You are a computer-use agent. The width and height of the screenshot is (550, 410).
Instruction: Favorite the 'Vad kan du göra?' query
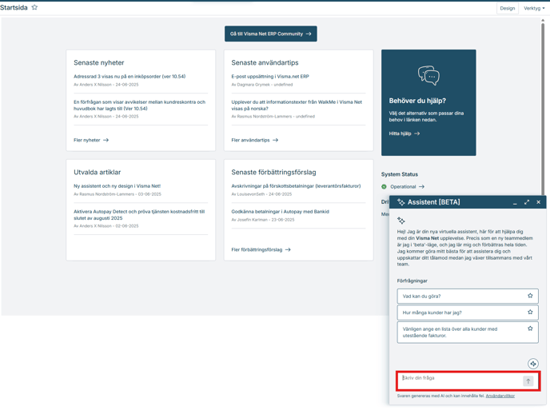(530, 296)
